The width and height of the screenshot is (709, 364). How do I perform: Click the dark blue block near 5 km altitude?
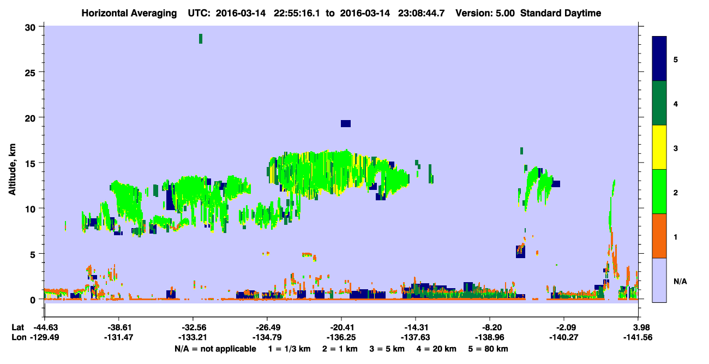tap(520, 252)
